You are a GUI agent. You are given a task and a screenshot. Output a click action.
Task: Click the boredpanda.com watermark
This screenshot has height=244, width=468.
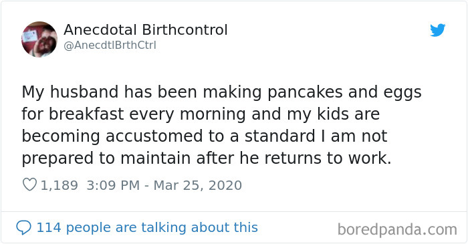397,229
